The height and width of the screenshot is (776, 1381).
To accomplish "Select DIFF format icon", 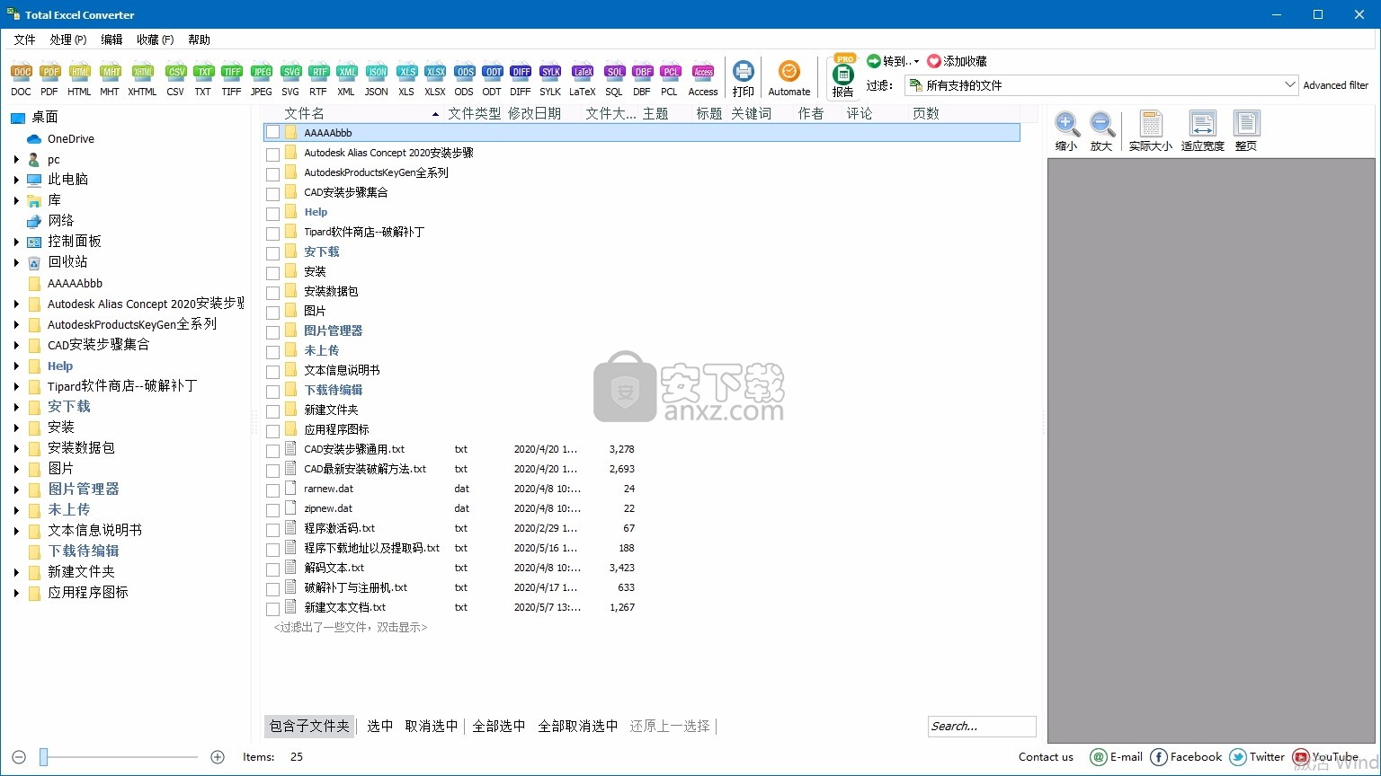I will tap(521, 78).
